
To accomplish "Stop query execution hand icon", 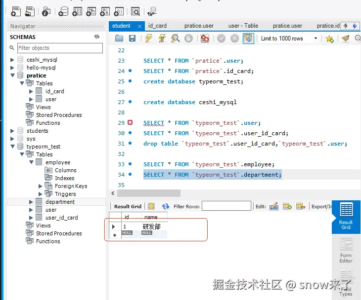I will pos(188,38).
